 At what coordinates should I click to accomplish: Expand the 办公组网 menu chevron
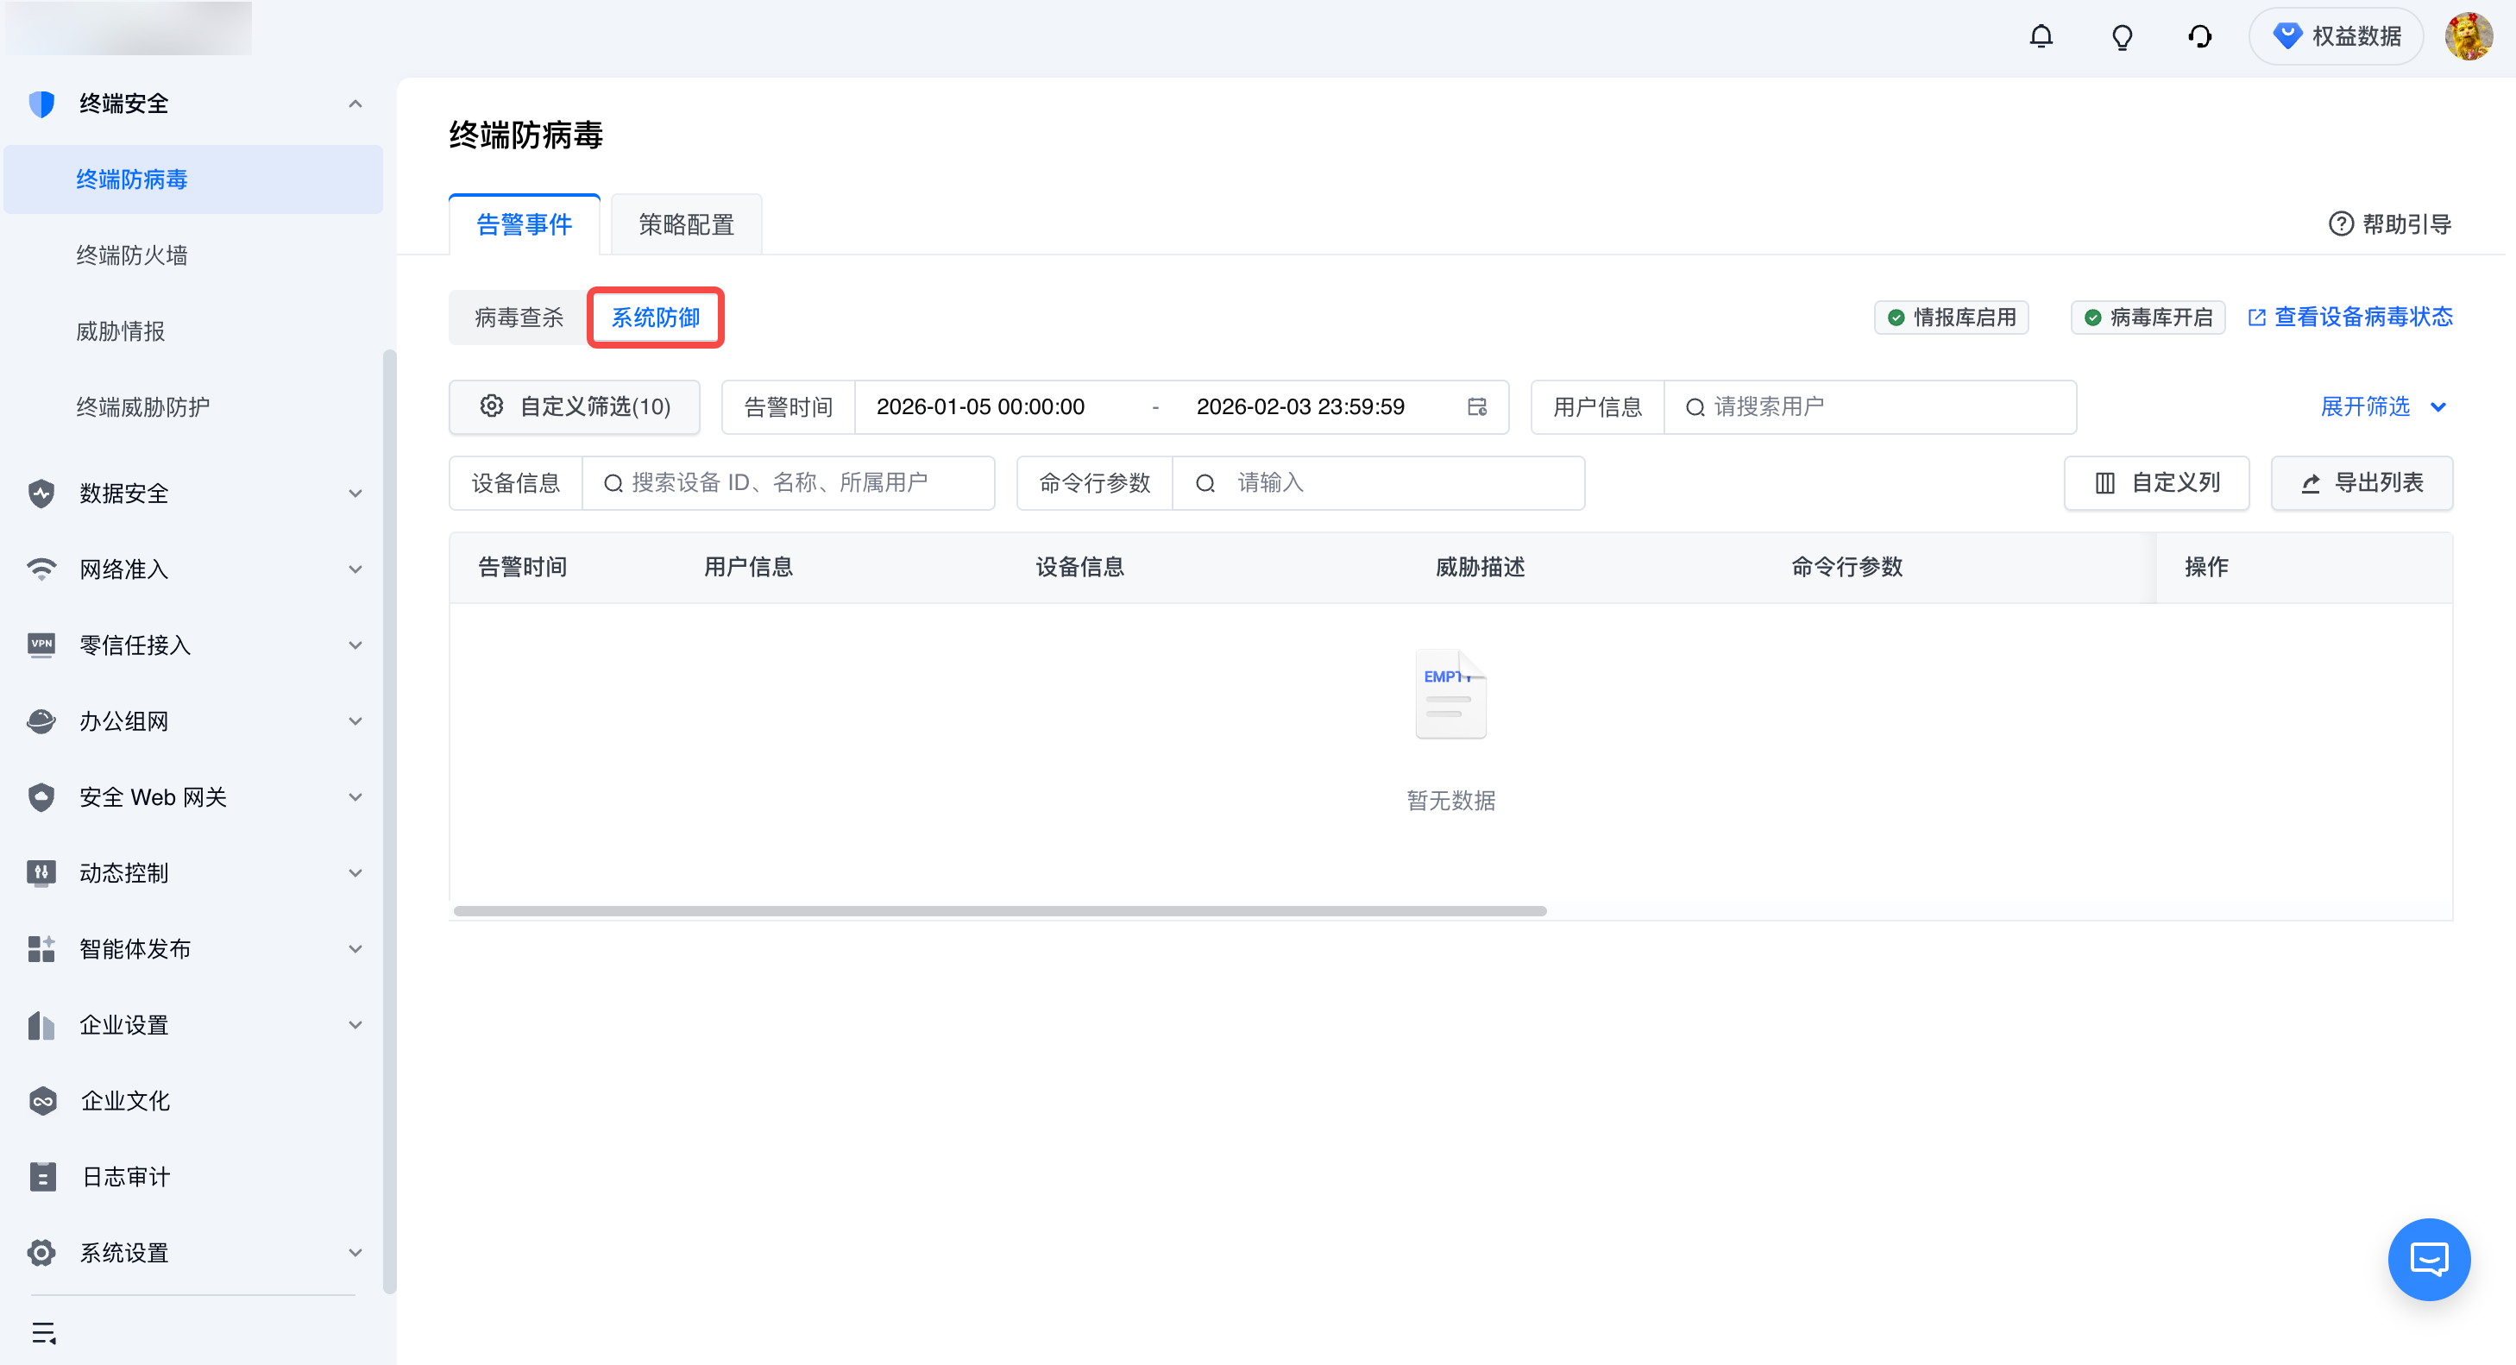(x=355, y=720)
